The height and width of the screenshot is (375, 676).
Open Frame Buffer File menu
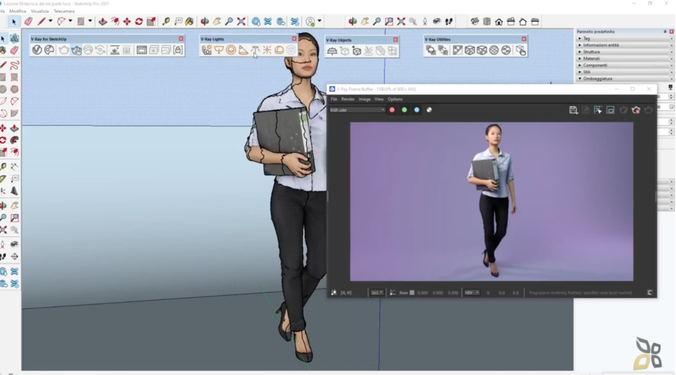[x=333, y=99]
